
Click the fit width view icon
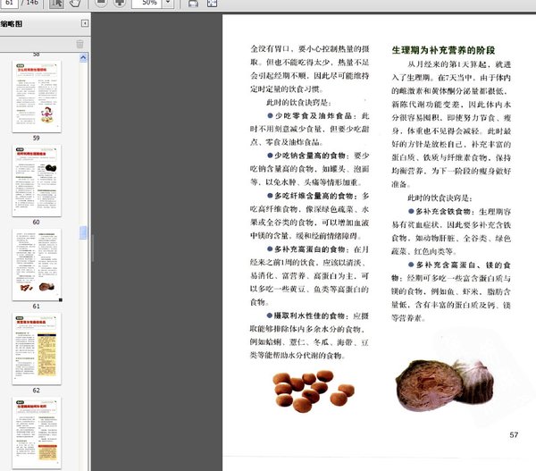194,4
